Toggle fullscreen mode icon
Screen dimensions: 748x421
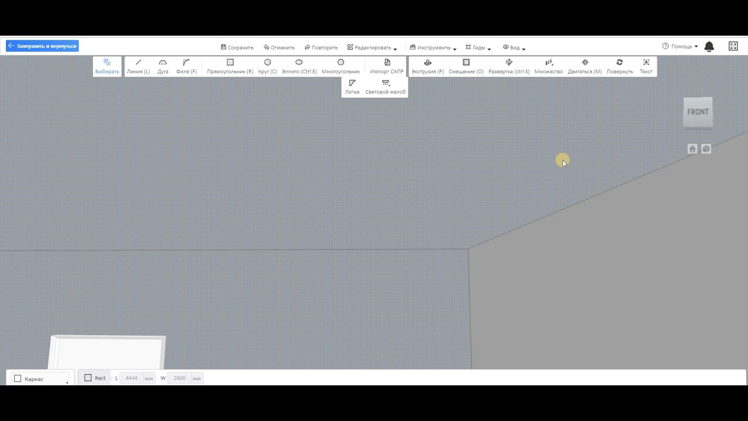click(733, 46)
